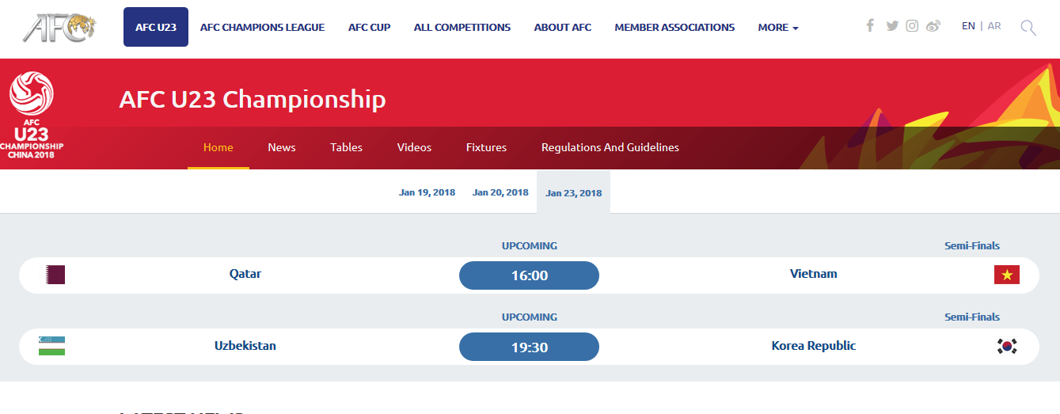Click the search magnifier icon
The height and width of the screenshot is (414, 1060).
click(x=1028, y=28)
